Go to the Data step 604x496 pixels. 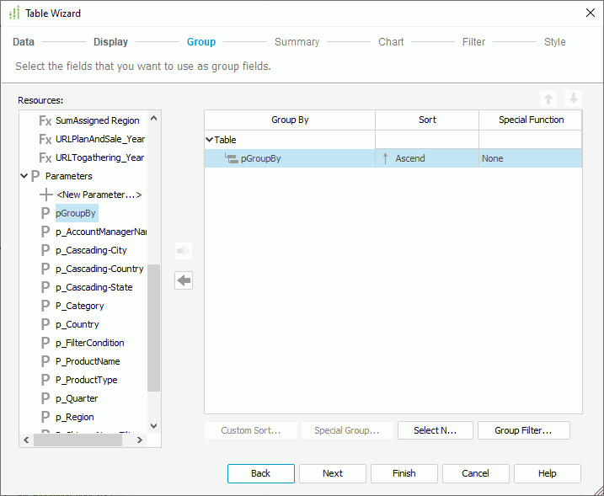coord(24,41)
